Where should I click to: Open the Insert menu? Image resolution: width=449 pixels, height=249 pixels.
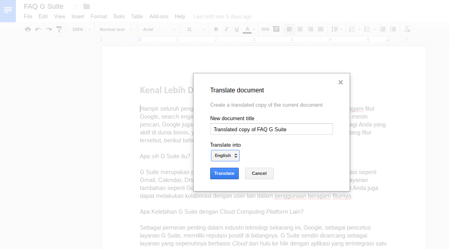click(x=78, y=17)
